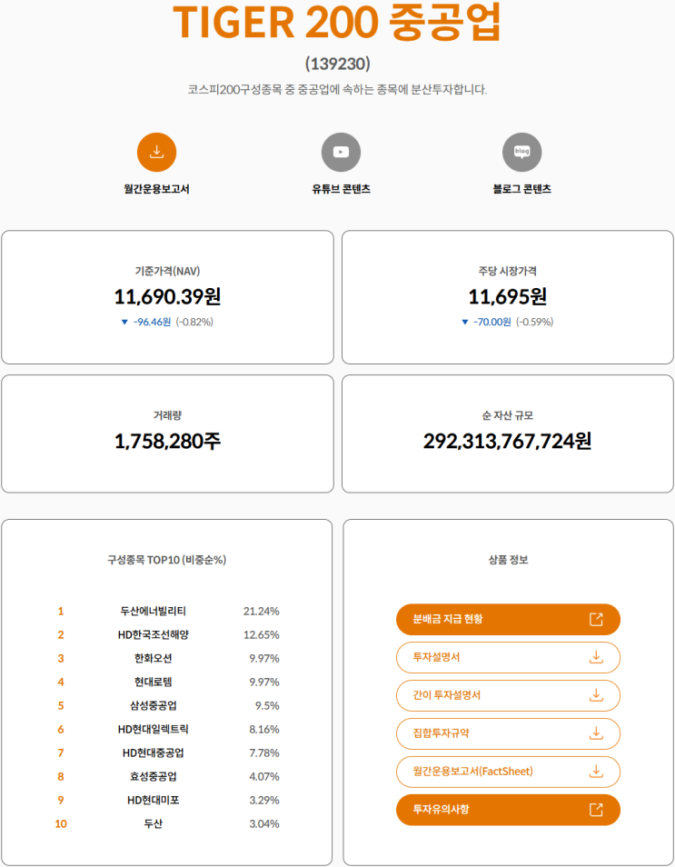675x867 pixels.
Task: Click the down arrow beside -96.46원
Action: click(x=124, y=322)
